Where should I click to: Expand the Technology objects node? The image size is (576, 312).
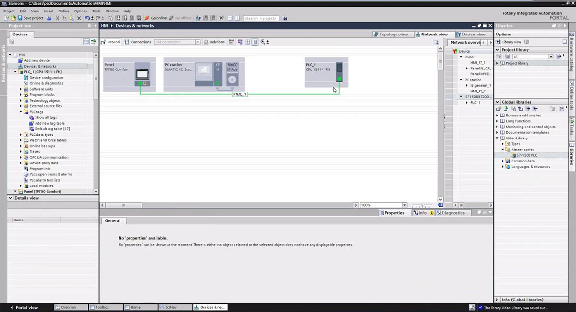click(x=21, y=101)
